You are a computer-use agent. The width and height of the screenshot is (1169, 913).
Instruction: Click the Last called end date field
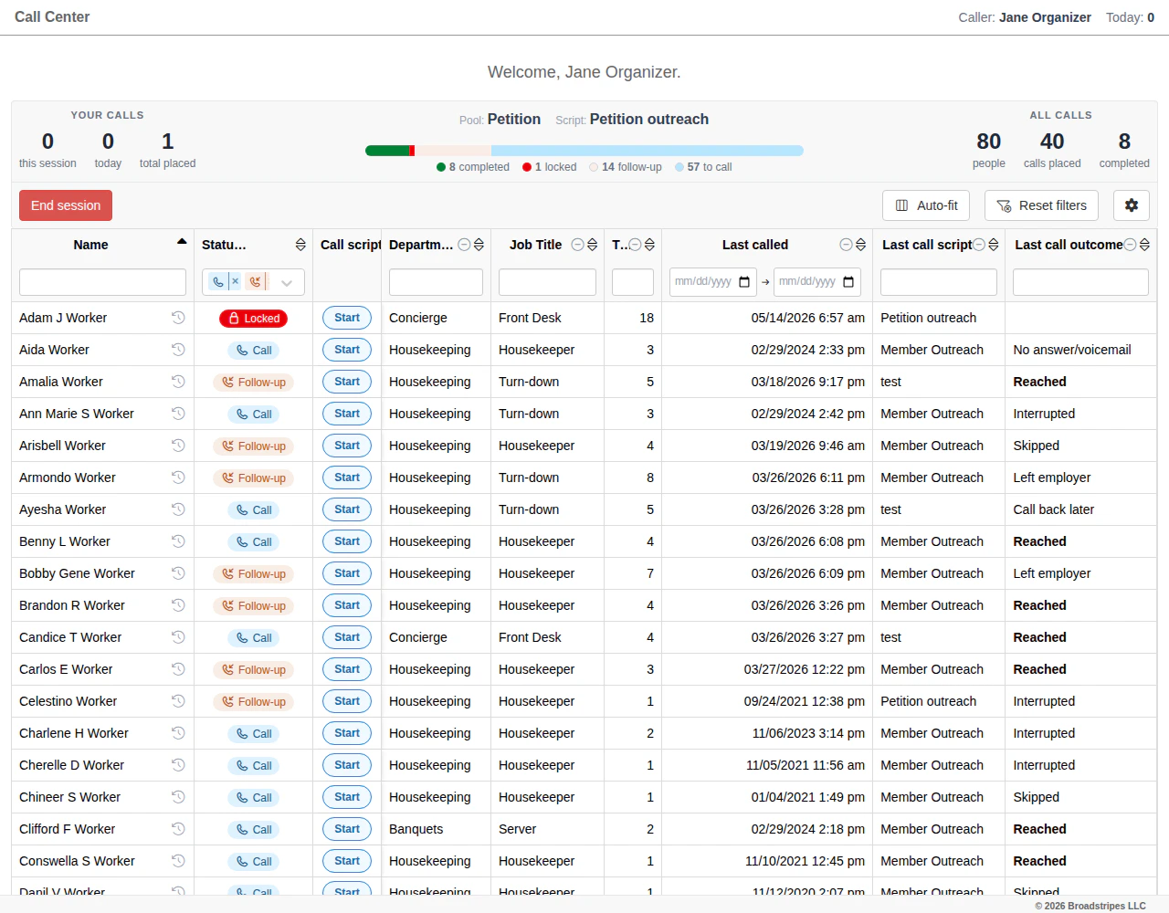point(816,282)
